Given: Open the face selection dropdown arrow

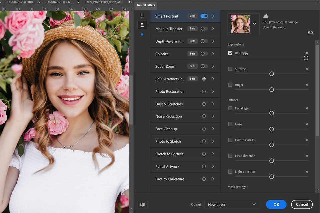Looking at the screenshot, I should [254, 24].
